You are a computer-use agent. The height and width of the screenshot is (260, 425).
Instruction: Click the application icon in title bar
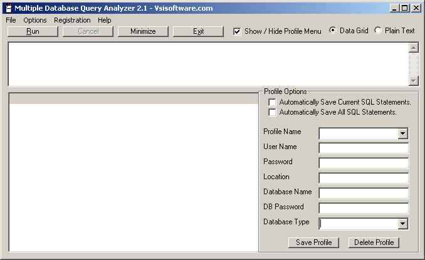coord(9,8)
